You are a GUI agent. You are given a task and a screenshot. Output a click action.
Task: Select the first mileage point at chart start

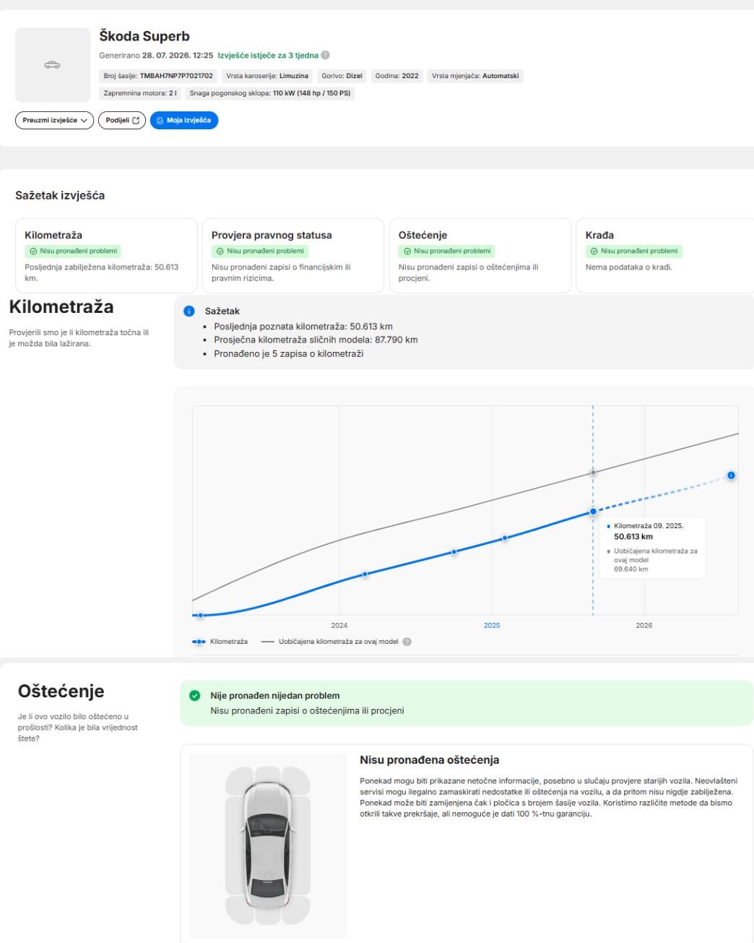point(201,615)
